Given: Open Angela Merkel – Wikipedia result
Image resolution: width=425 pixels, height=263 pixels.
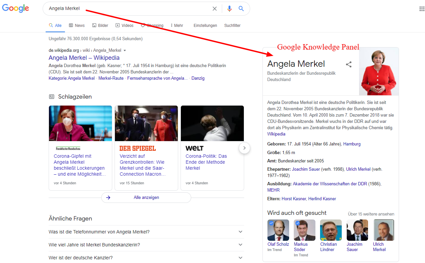Looking at the screenshot, I should (84, 58).
